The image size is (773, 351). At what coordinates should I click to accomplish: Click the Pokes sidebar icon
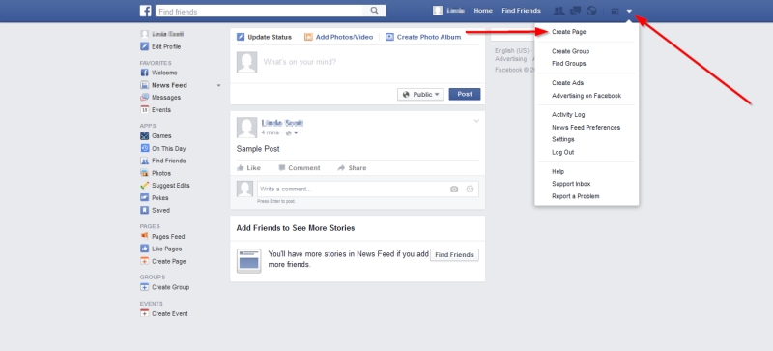(144, 197)
